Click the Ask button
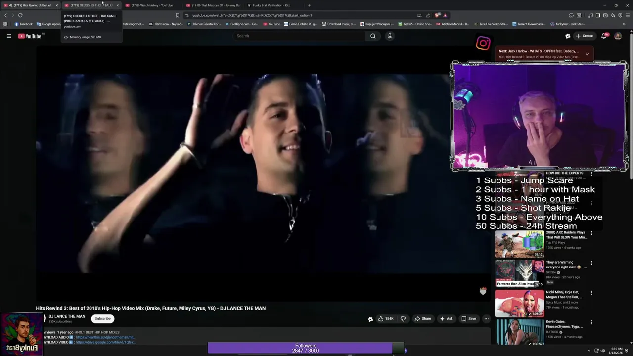The width and height of the screenshot is (633, 356). 446,319
